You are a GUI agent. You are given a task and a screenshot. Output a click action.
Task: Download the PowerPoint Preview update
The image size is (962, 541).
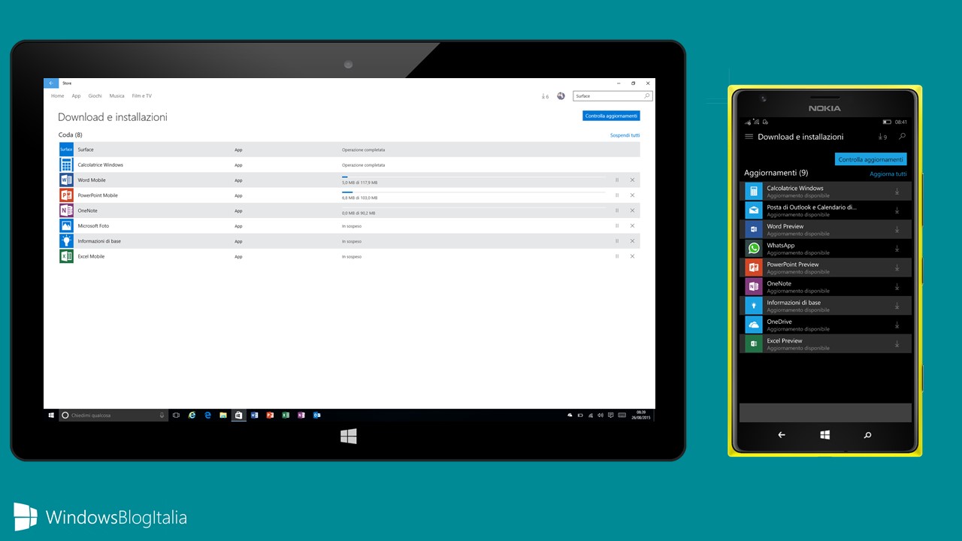pyautogui.click(x=897, y=267)
